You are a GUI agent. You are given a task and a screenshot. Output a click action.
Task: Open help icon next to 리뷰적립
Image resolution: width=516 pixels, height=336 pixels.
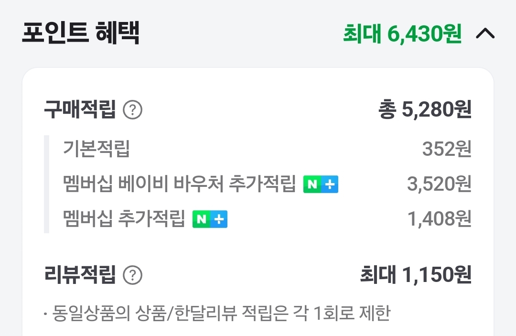pyautogui.click(x=133, y=275)
